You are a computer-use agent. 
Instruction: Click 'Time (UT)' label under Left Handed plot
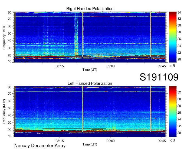point(90,144)
